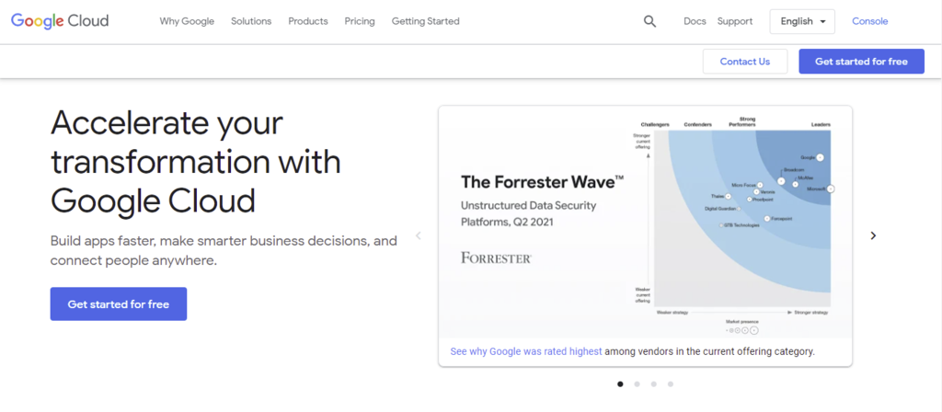942x412 pixels.
Task: Click hero Get started for free button
Action: point(119,304)
